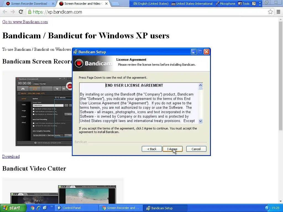Cancel the Bandicam Setup installer
The width and height of the screenshot is (283, 212).
196,149
